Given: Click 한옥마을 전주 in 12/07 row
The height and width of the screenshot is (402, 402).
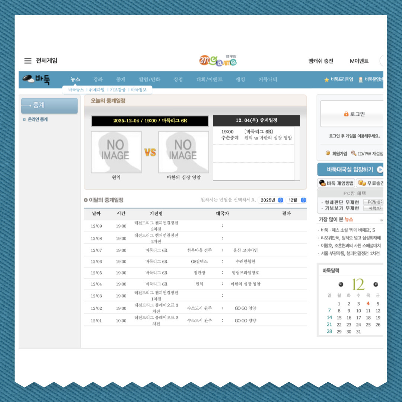Looking at the screenshot, I should click(200, 250).
